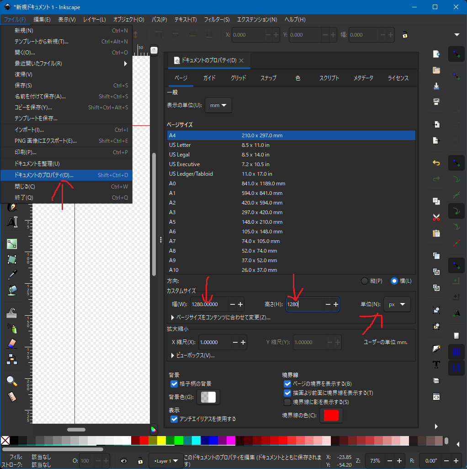Open the Text and Font dialog icon
Viewport: 467px width, 469px height.
coord(436,365)
